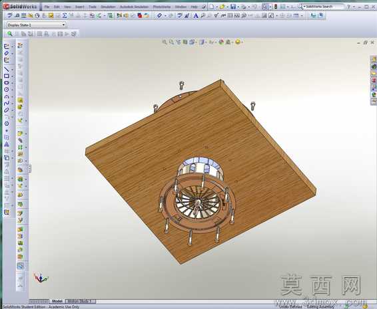The image size is (377, 309).
Task: Select the Slot sketch tool
Action: click(7, 83)
